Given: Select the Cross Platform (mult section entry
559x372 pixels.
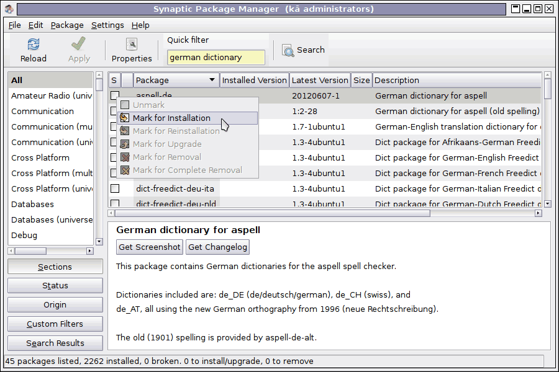Looking at the screenshot, I should (50, 174).
